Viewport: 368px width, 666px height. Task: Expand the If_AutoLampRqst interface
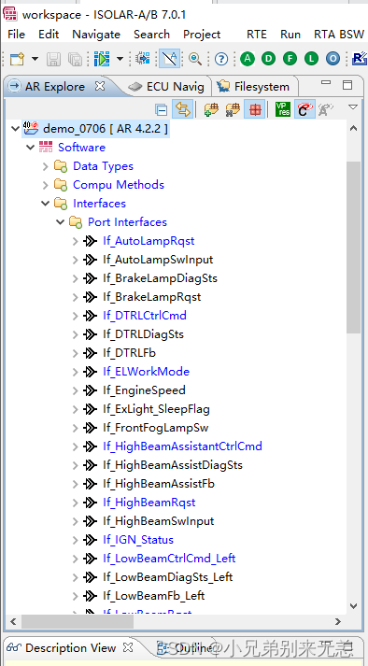point(76,241)
